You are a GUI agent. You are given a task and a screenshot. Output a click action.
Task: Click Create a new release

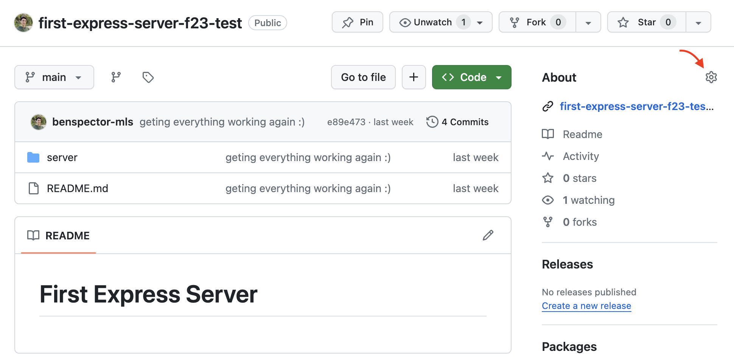click(586, 306)
